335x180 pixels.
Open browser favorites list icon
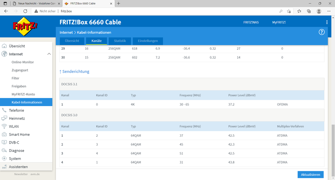[299, 11]
